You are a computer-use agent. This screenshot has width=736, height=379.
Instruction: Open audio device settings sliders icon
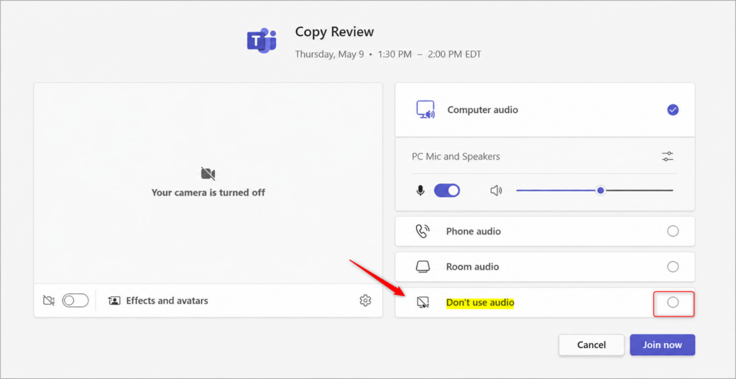pos(668,156)
